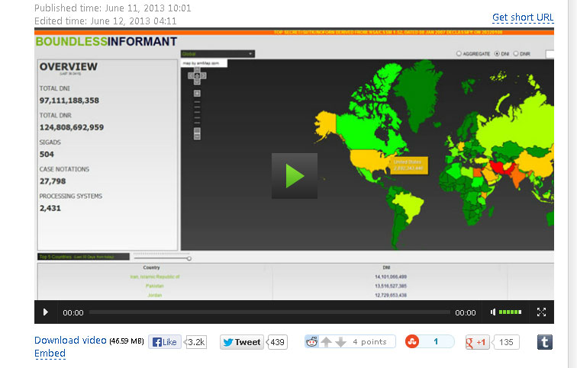Downvote the post on Reddit
Image resolution: width=577 pixels, height=368 pixels.
coord(340,342)
